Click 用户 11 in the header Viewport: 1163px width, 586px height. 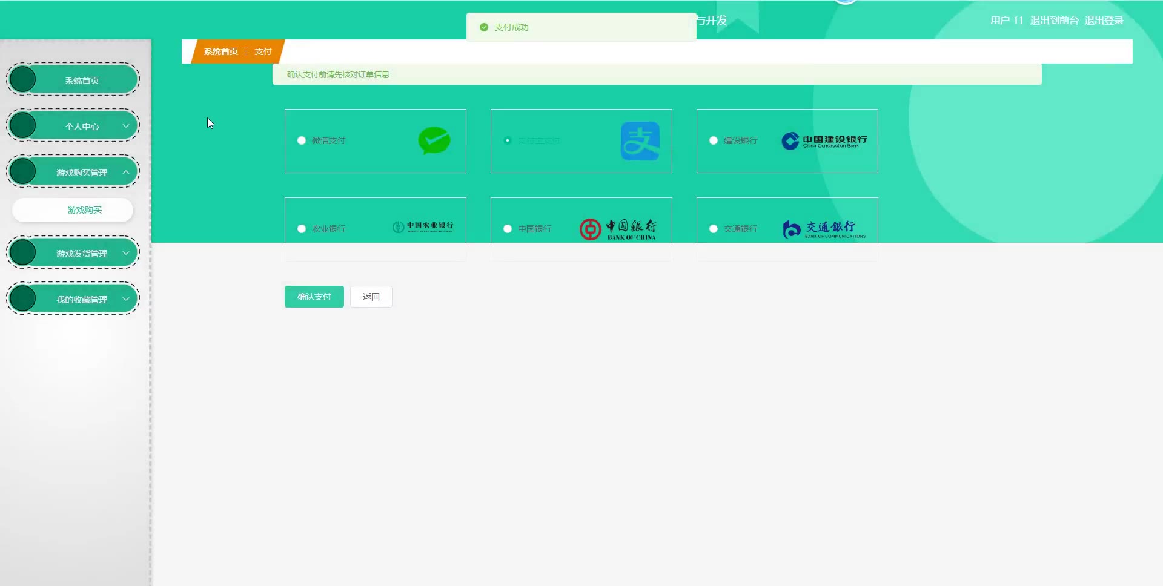(1007, 20)
